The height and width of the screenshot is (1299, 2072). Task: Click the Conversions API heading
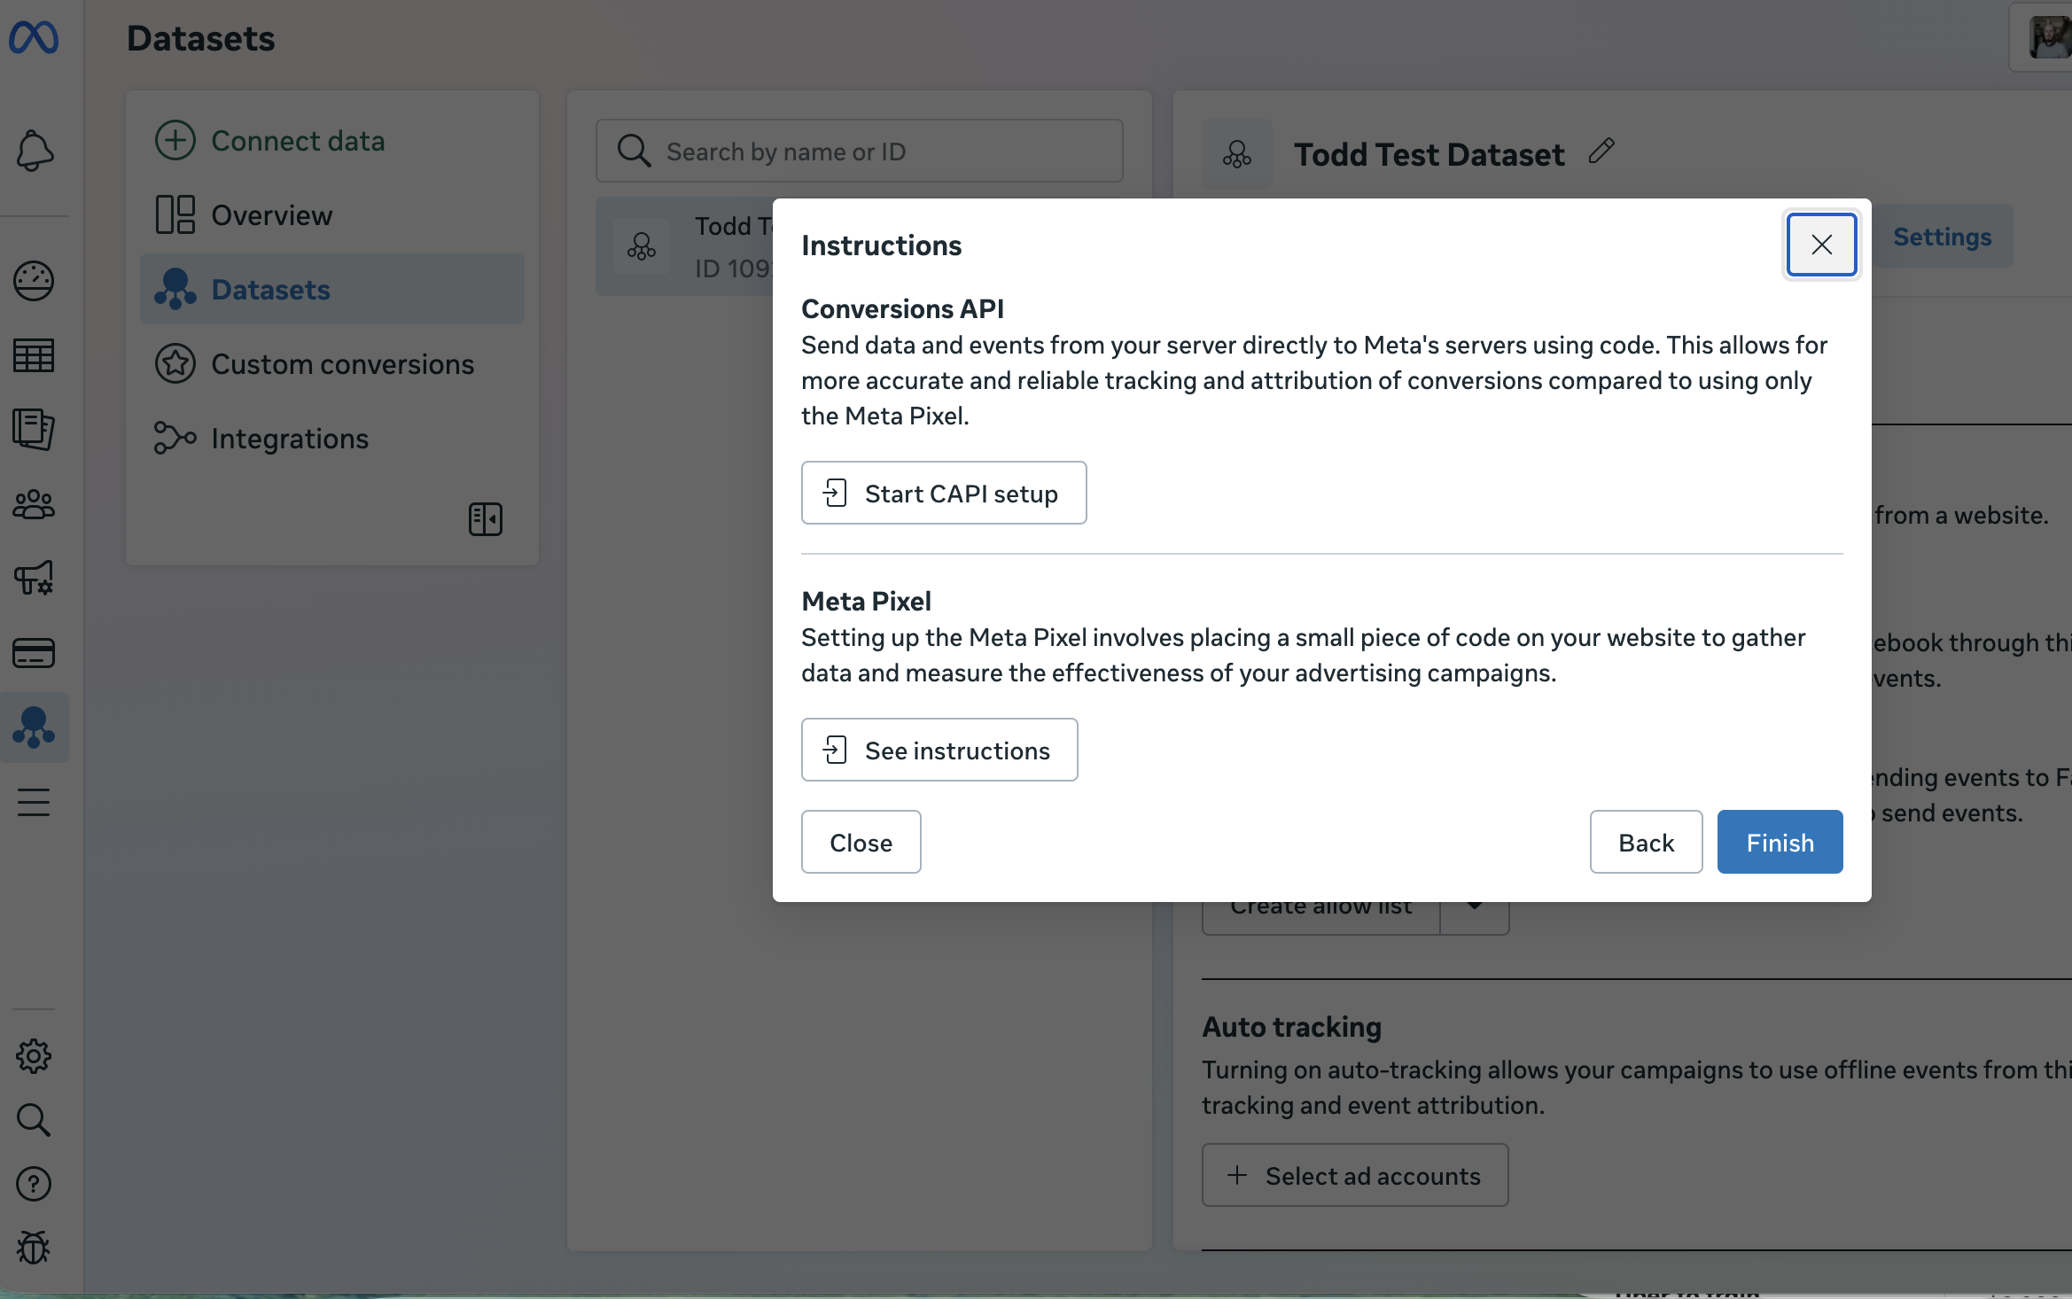[x=902, y=308]
